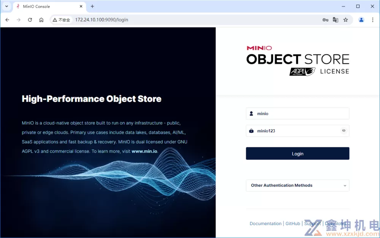
Task: Close the MinIO Console tab
Action: click(81, 6)
